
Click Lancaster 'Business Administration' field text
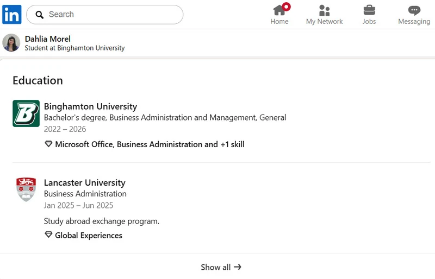pos(85,194)
